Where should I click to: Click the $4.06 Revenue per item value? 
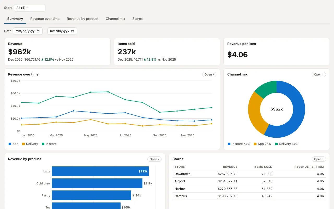tap(237, 55)
